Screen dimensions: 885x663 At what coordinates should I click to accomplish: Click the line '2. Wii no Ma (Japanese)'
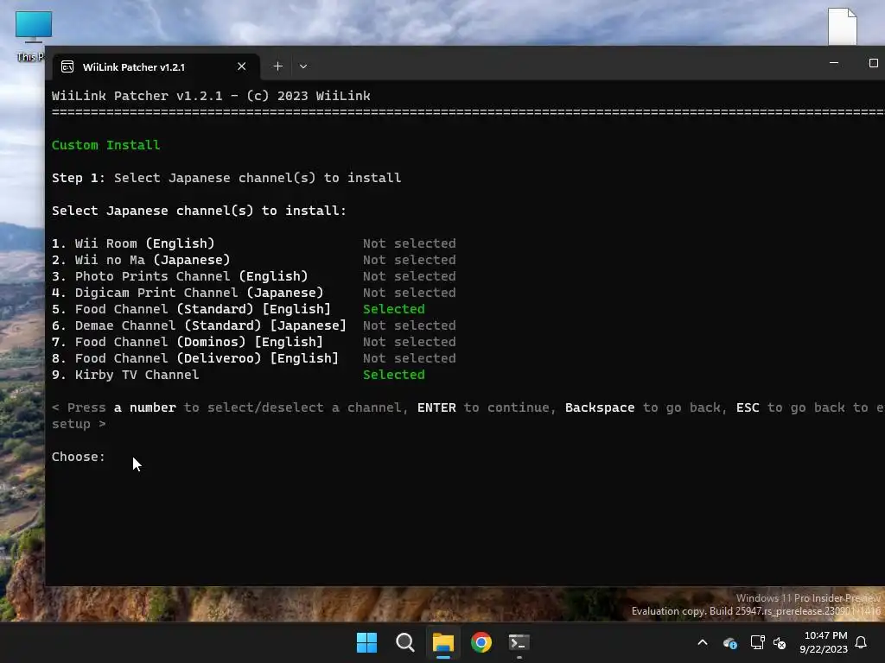click(141, 260)
